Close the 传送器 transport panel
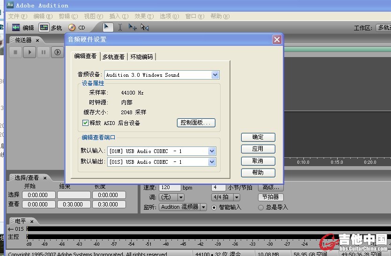391x256 pixels. click(x=37, y=40)
